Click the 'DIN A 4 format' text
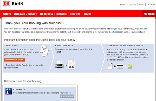Viewport: 156px width, 101px height. [x=73, y=51]
